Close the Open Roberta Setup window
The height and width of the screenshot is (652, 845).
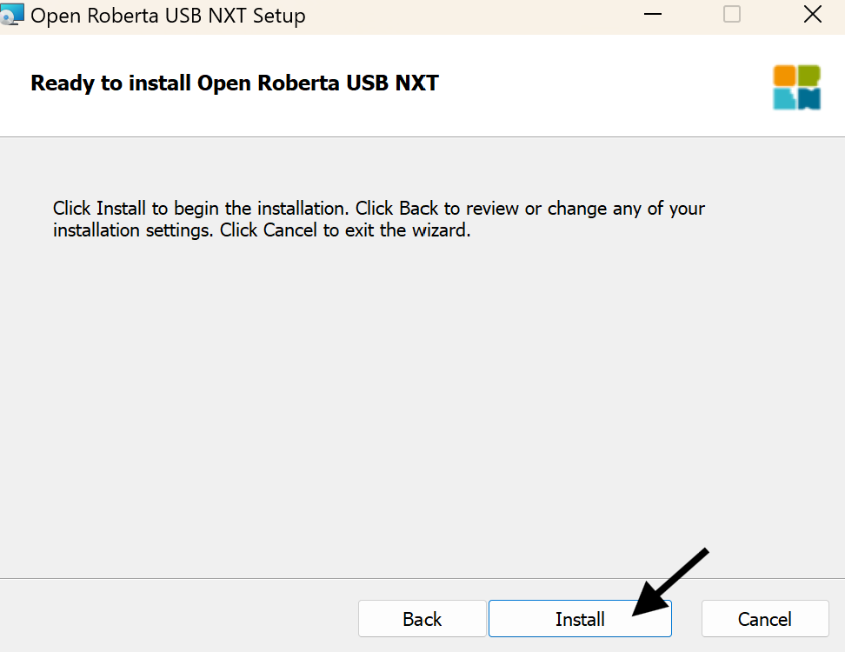click(x=812, y=14)
